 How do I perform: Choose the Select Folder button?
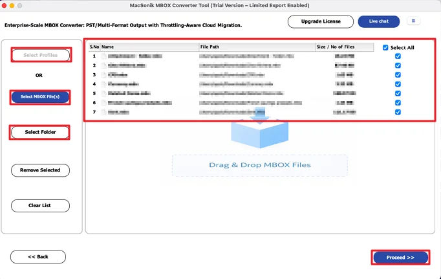point(40,132)
